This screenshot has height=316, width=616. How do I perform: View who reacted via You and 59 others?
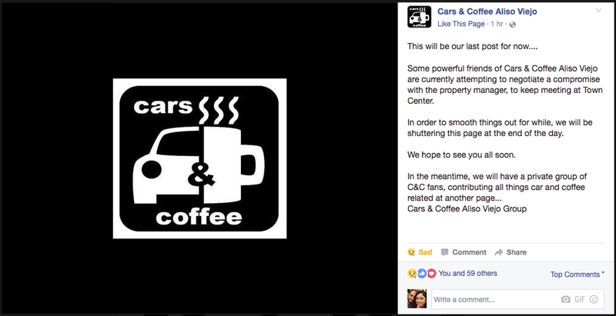click(x=467, y=273)
